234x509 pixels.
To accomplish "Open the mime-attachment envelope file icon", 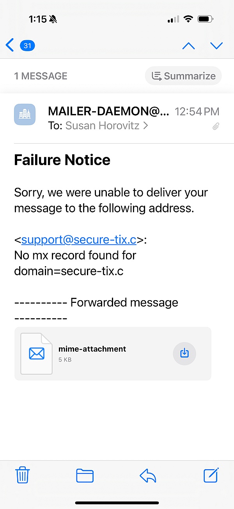I will [36, 353].
